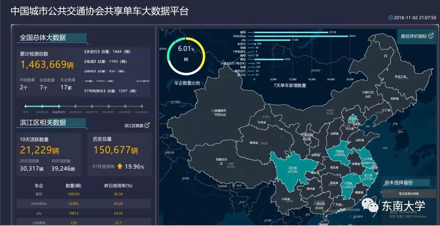Click the 车企数量比例 chart caption
Image resolution: width=440 pixels, height=226 pixels.
(187, 83)
